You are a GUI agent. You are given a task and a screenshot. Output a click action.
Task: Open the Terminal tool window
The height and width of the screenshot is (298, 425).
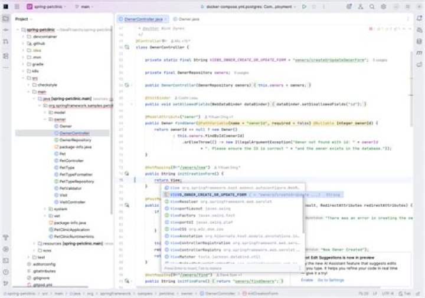(x=6, y=261)
